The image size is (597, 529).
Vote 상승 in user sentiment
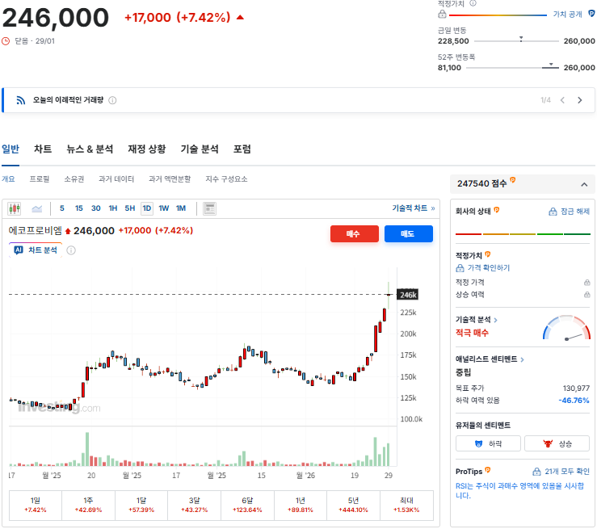pos(557,443)
